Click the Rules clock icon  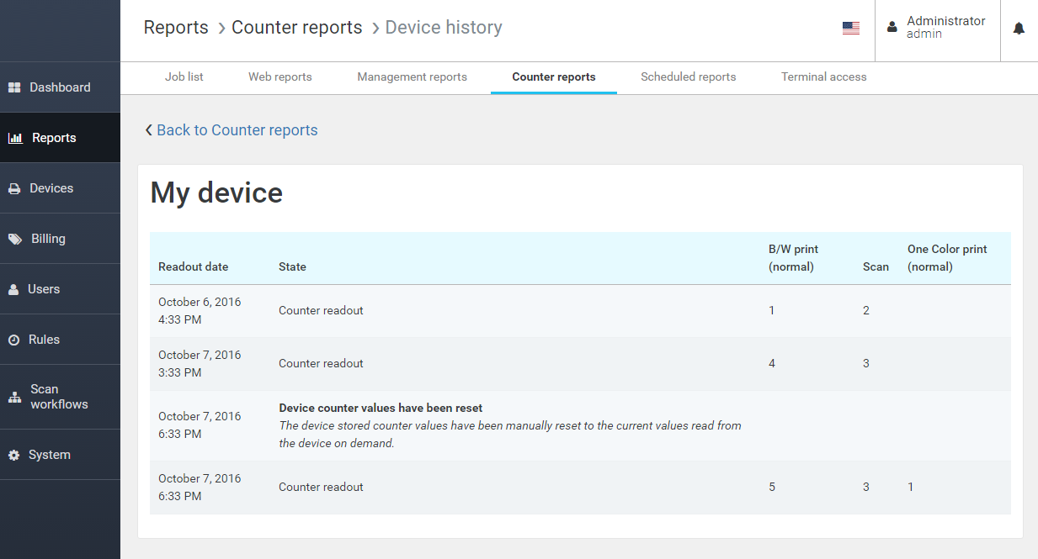(x=13, y=340)
